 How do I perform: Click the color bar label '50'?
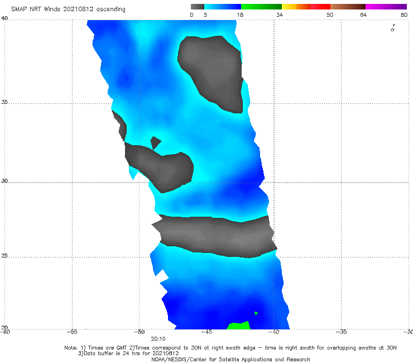330,15
